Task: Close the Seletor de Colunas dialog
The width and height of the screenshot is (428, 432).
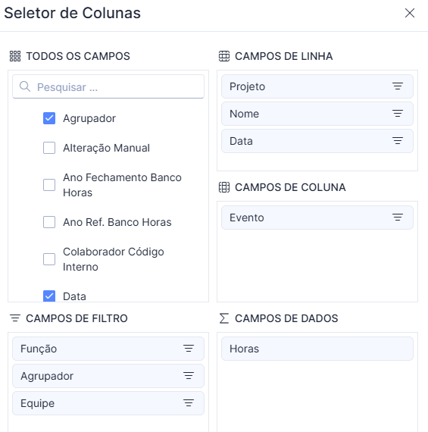Action: click(x=410, y=13)
